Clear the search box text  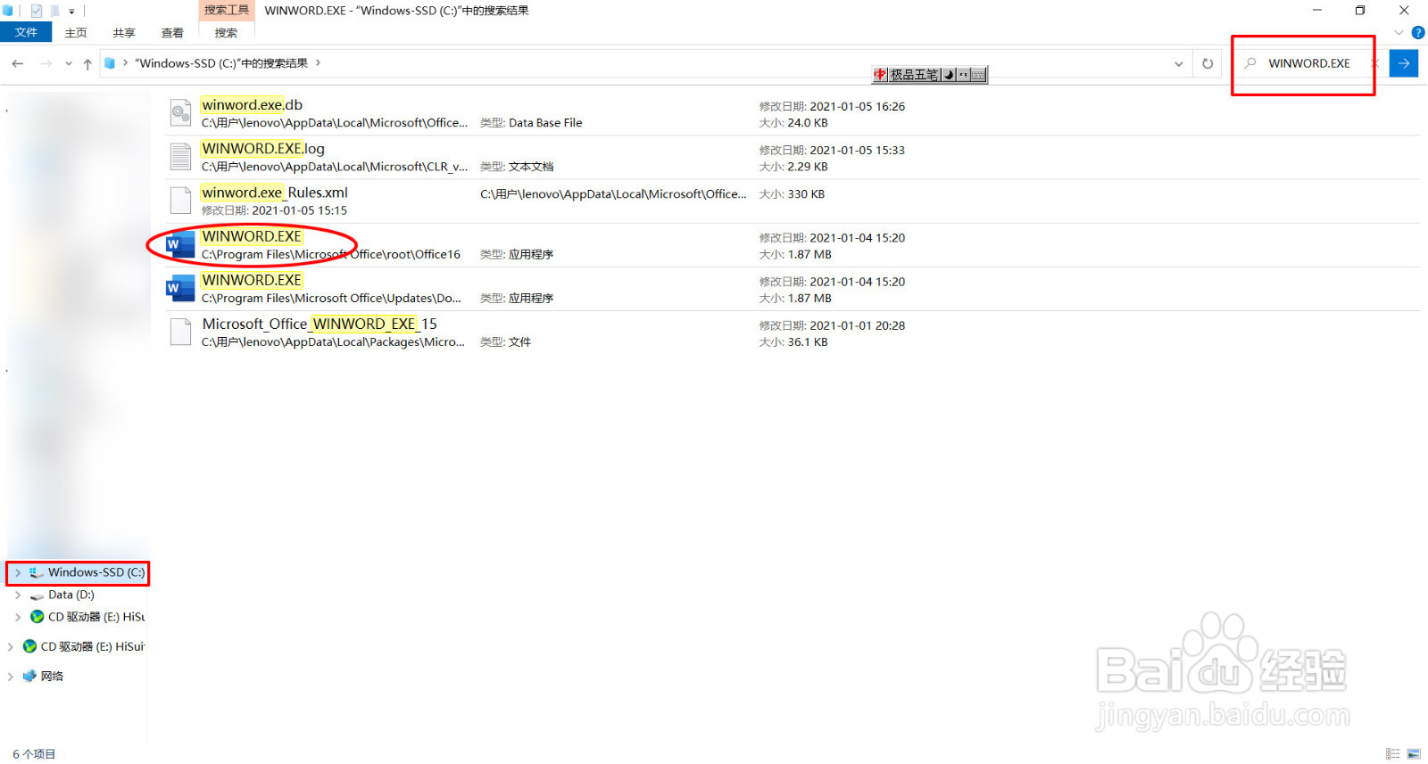tap(1374, 63)
